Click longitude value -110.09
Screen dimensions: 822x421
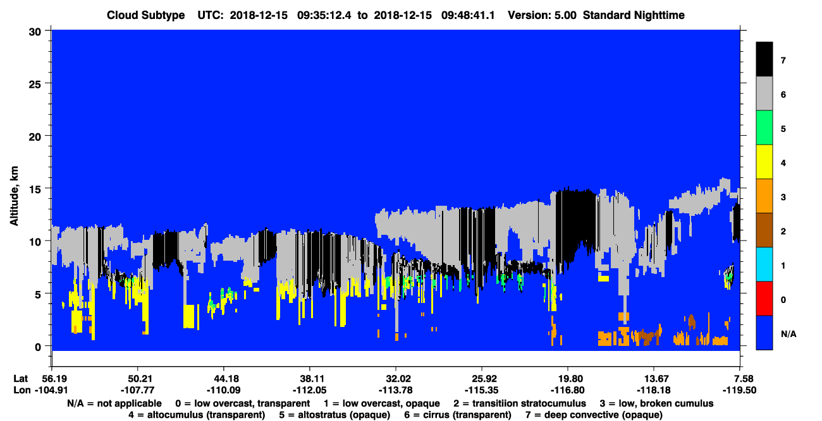223,390
